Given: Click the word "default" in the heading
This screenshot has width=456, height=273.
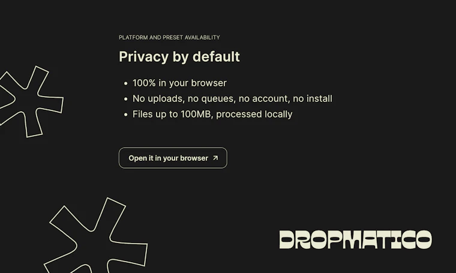Looking at the screenshot, I should point(216,56).
